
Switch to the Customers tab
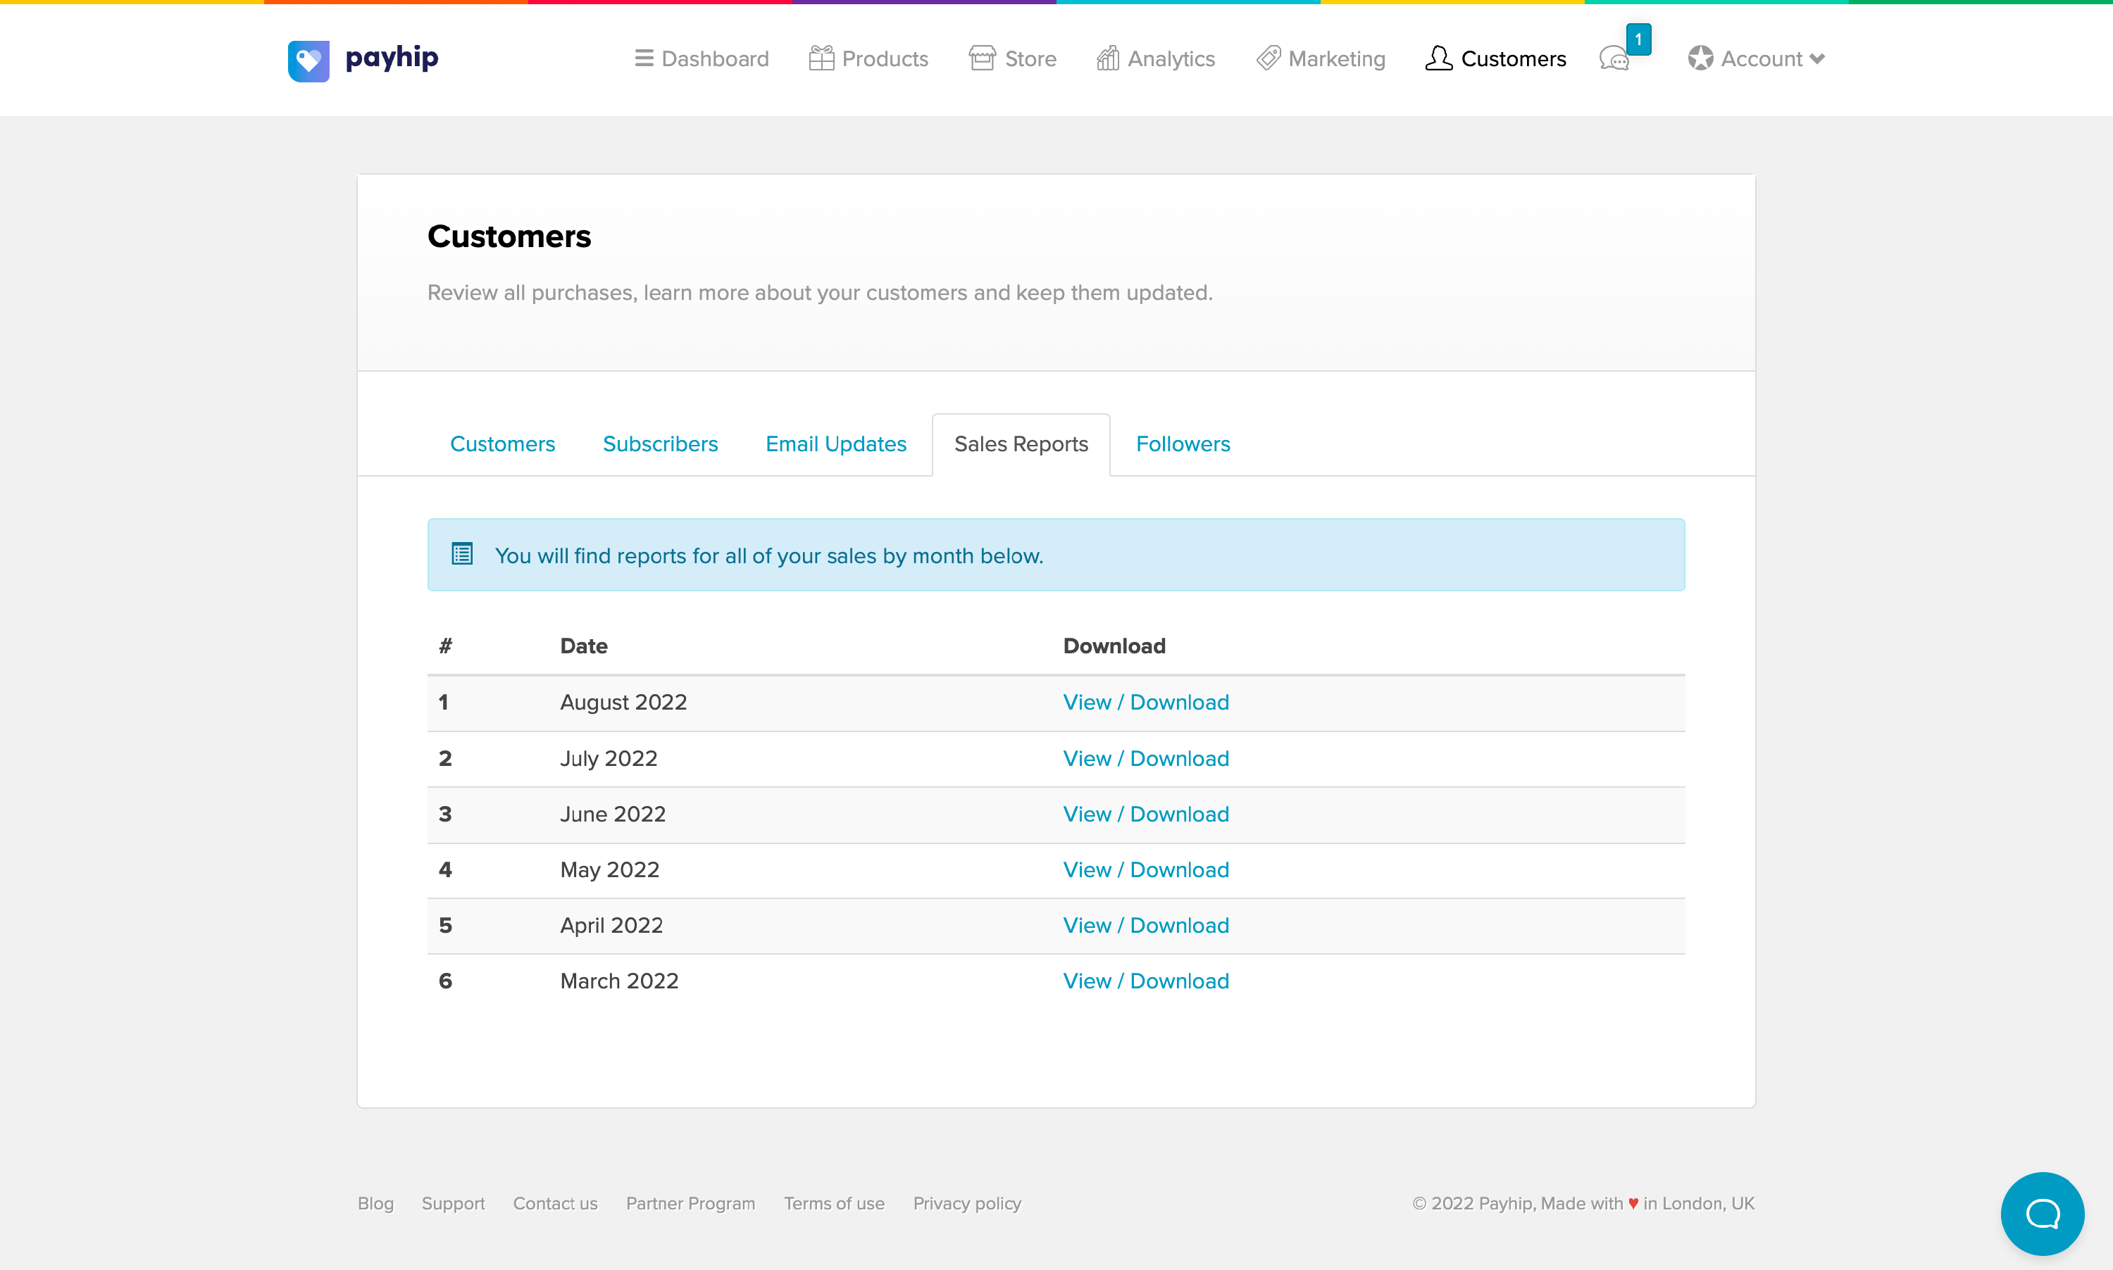point(503,444)
